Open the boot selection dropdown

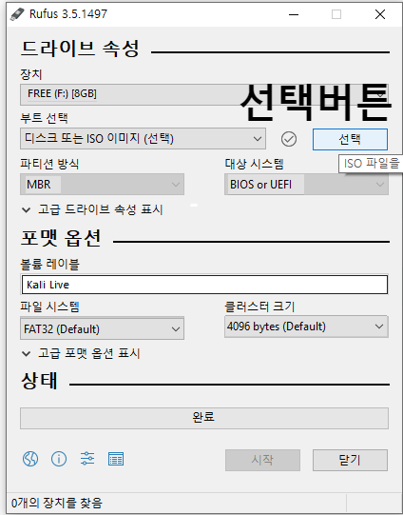click(143, 139)
